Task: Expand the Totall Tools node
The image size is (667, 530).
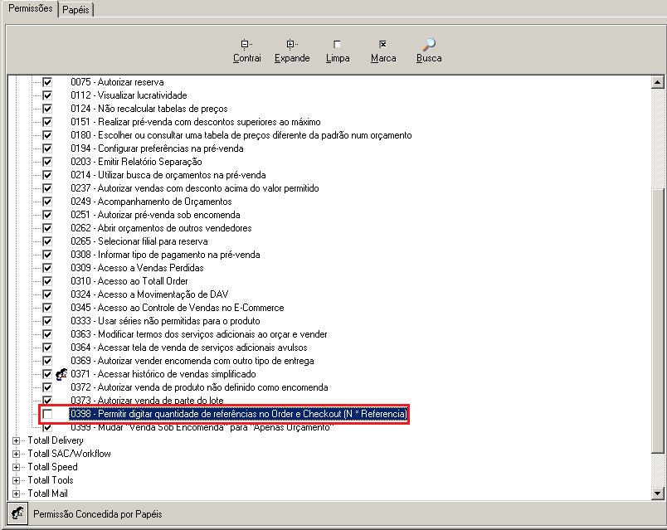Action: click(17, 480)
